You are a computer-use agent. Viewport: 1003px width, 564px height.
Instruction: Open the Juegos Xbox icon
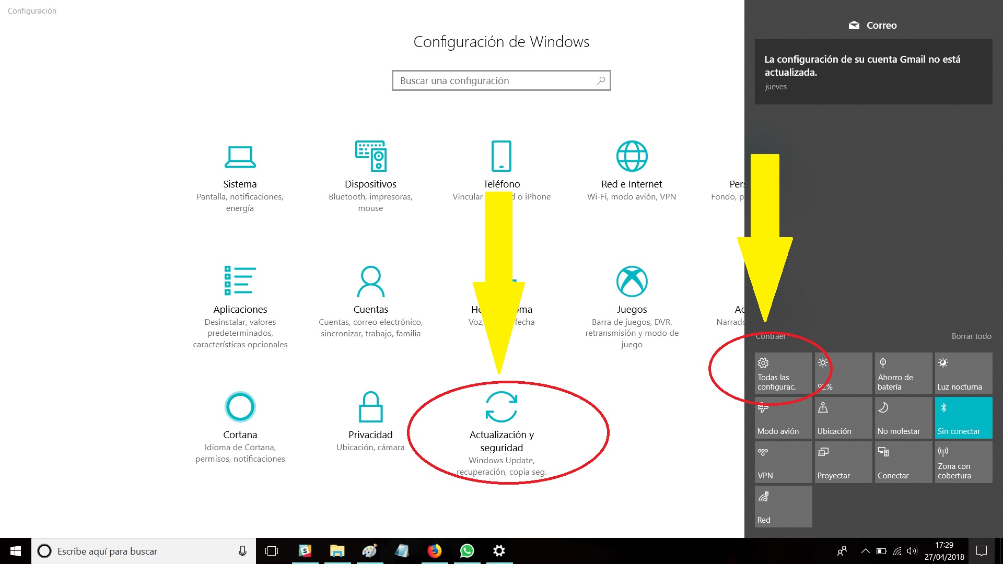coord(632,281)
